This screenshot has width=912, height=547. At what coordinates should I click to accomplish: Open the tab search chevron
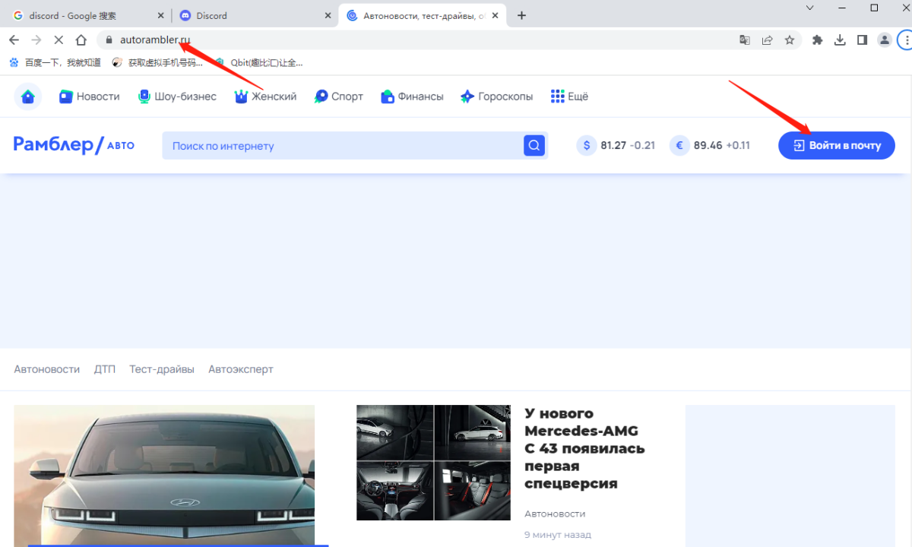pyautogui.click(x=809, y=8)
